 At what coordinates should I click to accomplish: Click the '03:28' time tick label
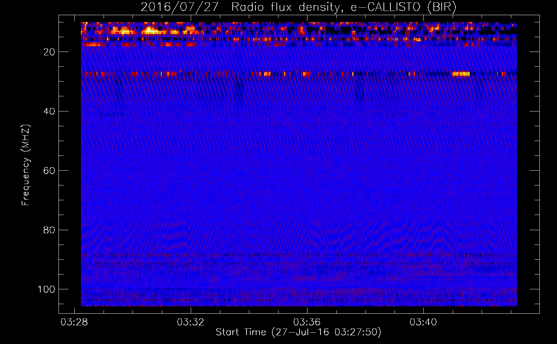[74, 322]
